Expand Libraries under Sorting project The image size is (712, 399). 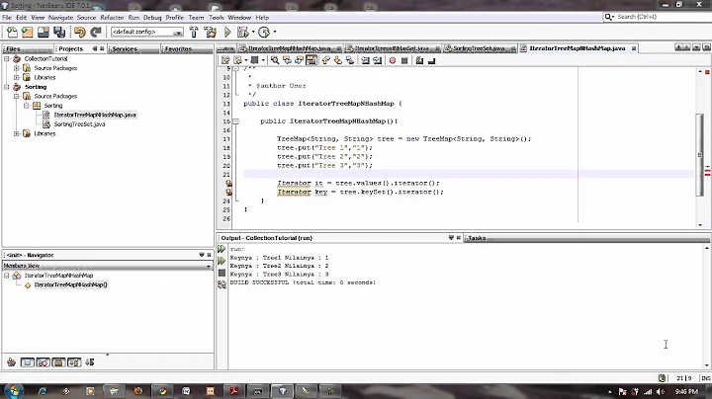point(17,133)
